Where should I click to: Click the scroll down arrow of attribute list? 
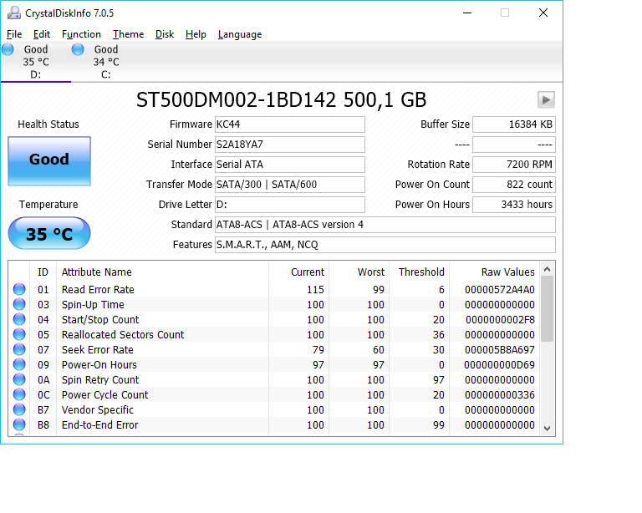pos(547,428)
